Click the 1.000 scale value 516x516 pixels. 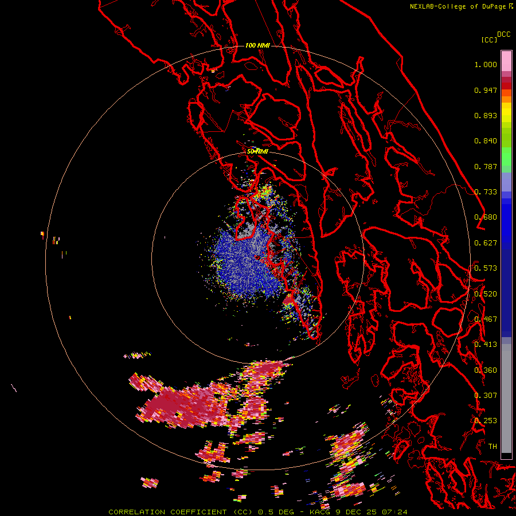coord(486,64)
